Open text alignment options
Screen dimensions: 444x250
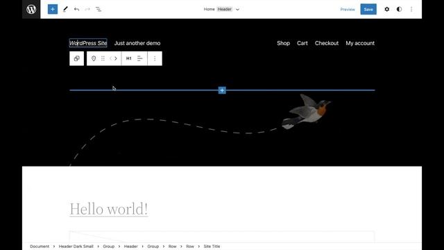click(x=140, y=58)
